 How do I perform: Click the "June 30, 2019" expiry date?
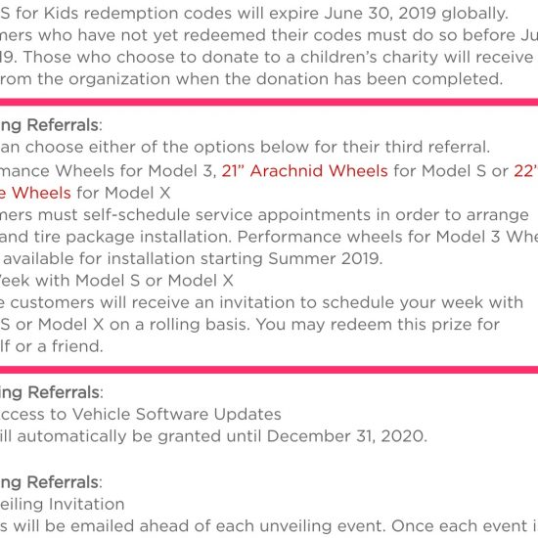click(x=380, y=14)
